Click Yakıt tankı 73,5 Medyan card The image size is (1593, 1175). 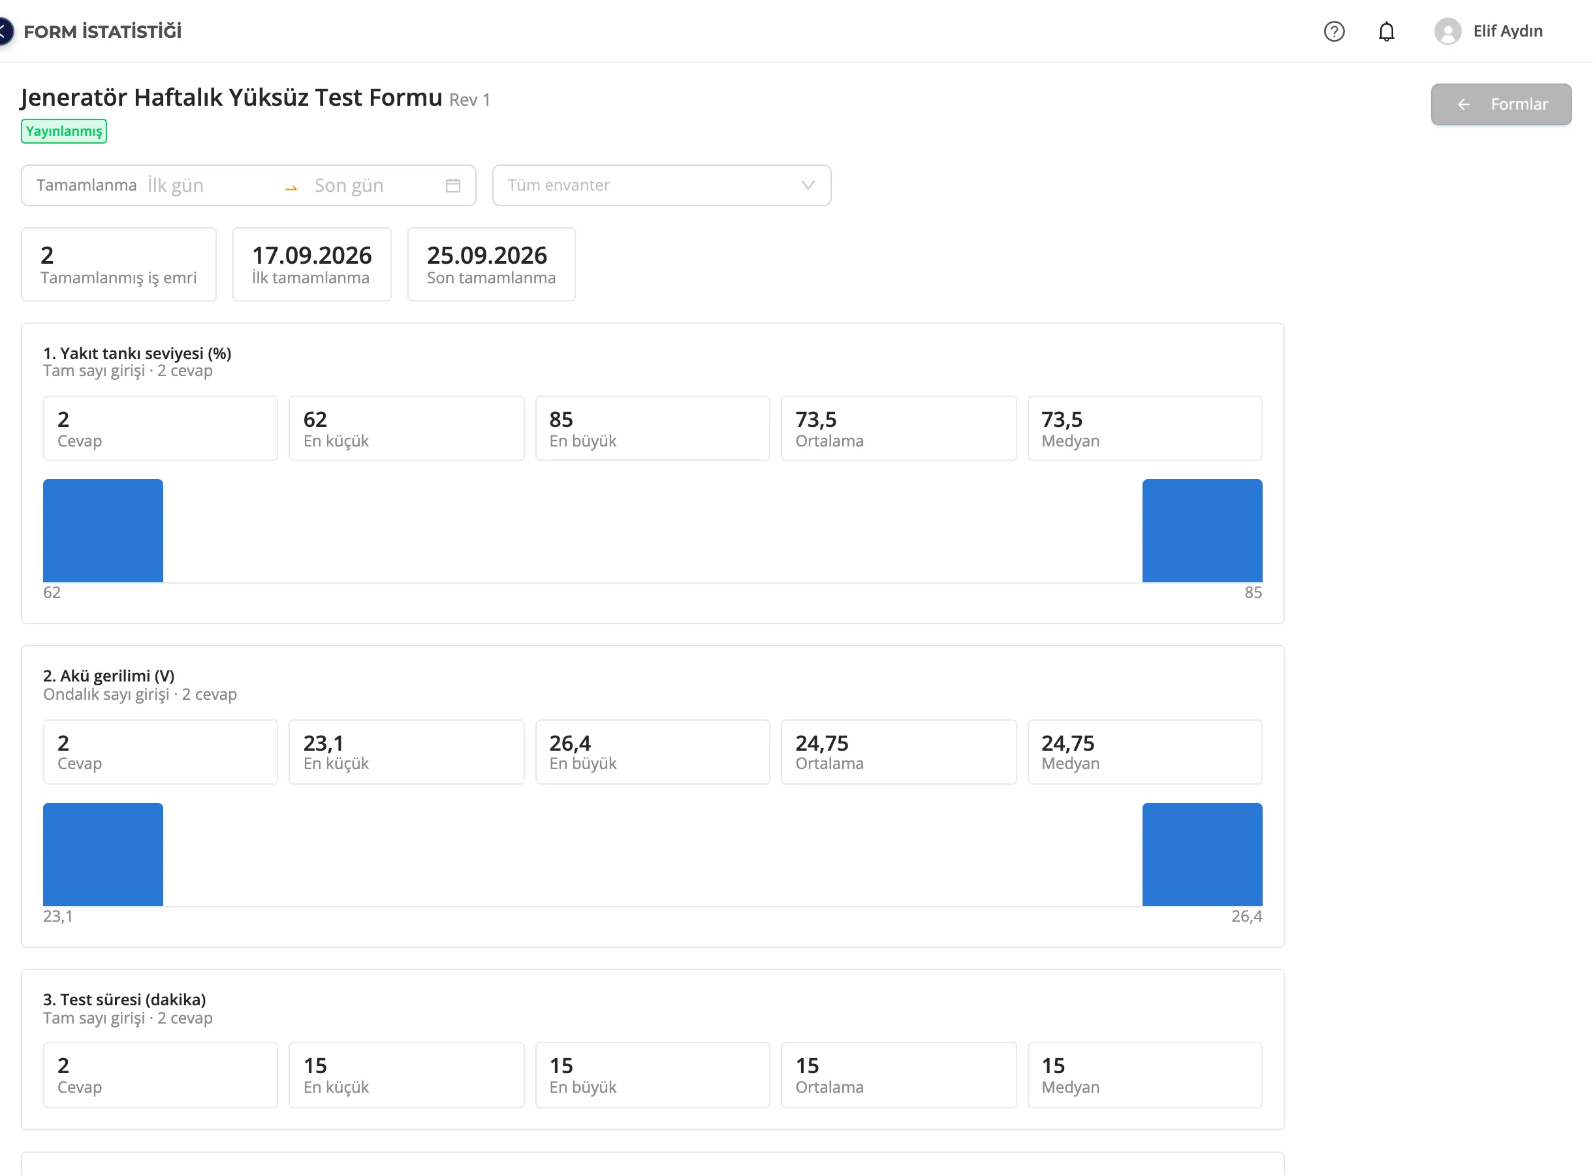point(1144,428)
